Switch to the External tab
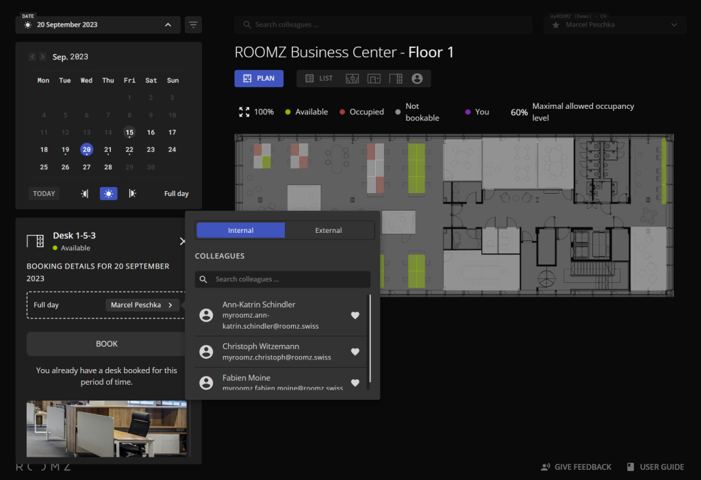This screenshot has height=480, width=701. tap(329, 231)
